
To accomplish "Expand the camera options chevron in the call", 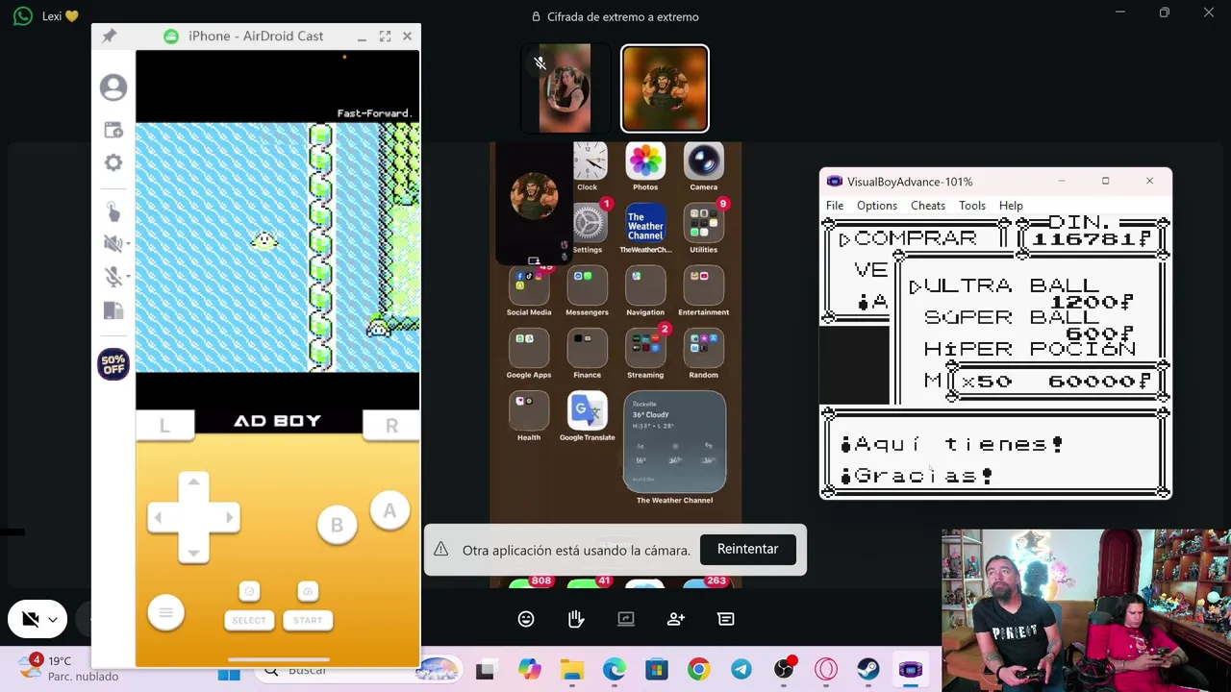I will [x=53, y=620].
